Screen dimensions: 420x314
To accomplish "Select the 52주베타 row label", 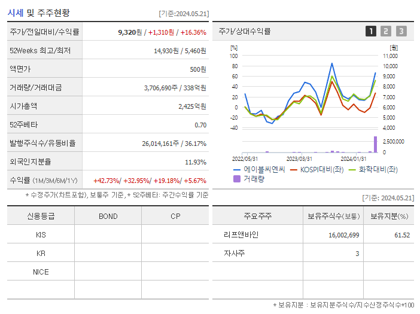I will click(x=23, y=125).
